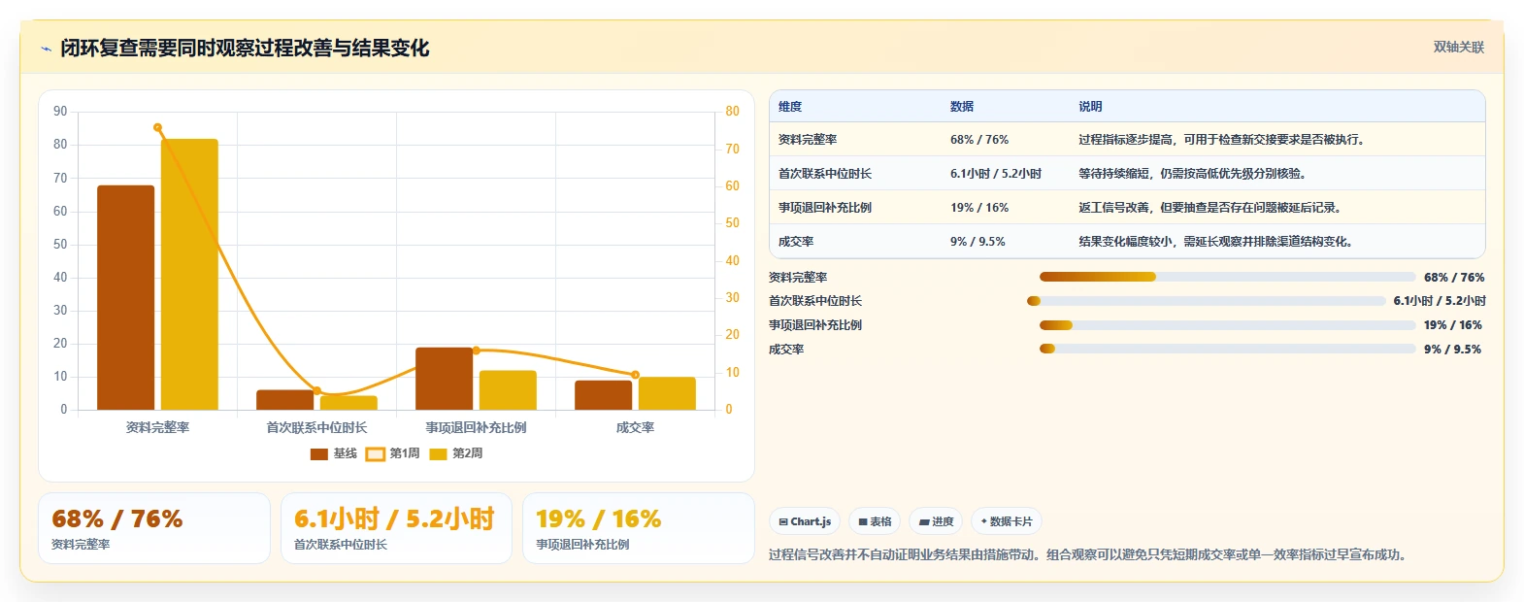
Task: Click the panel title 闭环复查需要同时观察过程改善与结果变化
Action: click(245, 48)
